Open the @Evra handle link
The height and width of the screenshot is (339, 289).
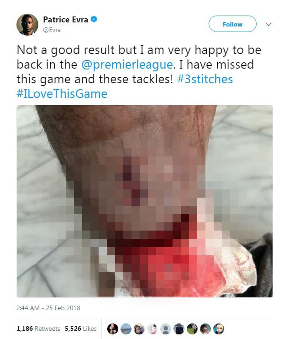52,30
